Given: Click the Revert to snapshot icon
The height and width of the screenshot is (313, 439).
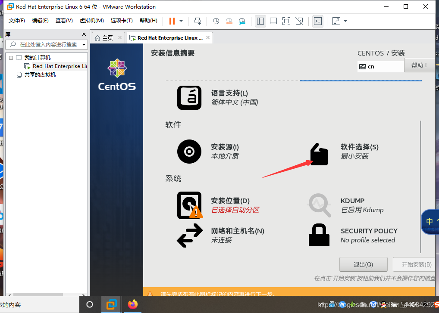Looking at the screenshot, I should click(x=229, y=21).
